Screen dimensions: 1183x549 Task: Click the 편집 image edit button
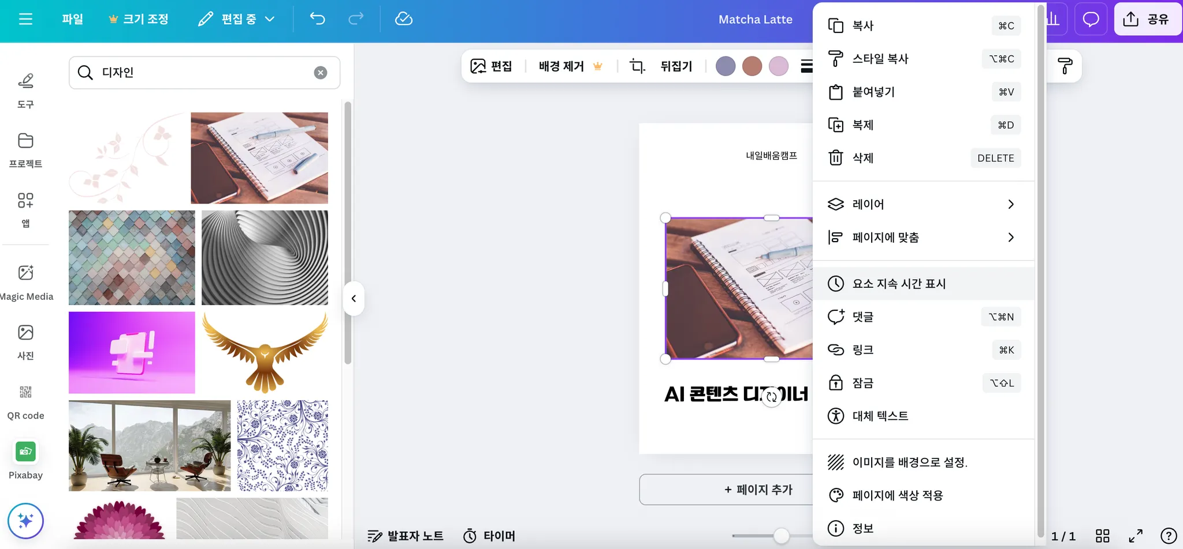[491, 66]
